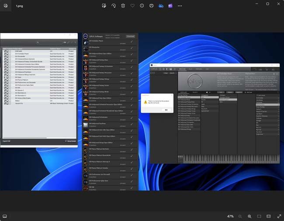Print the image using the printer icon

coord(151,6)
